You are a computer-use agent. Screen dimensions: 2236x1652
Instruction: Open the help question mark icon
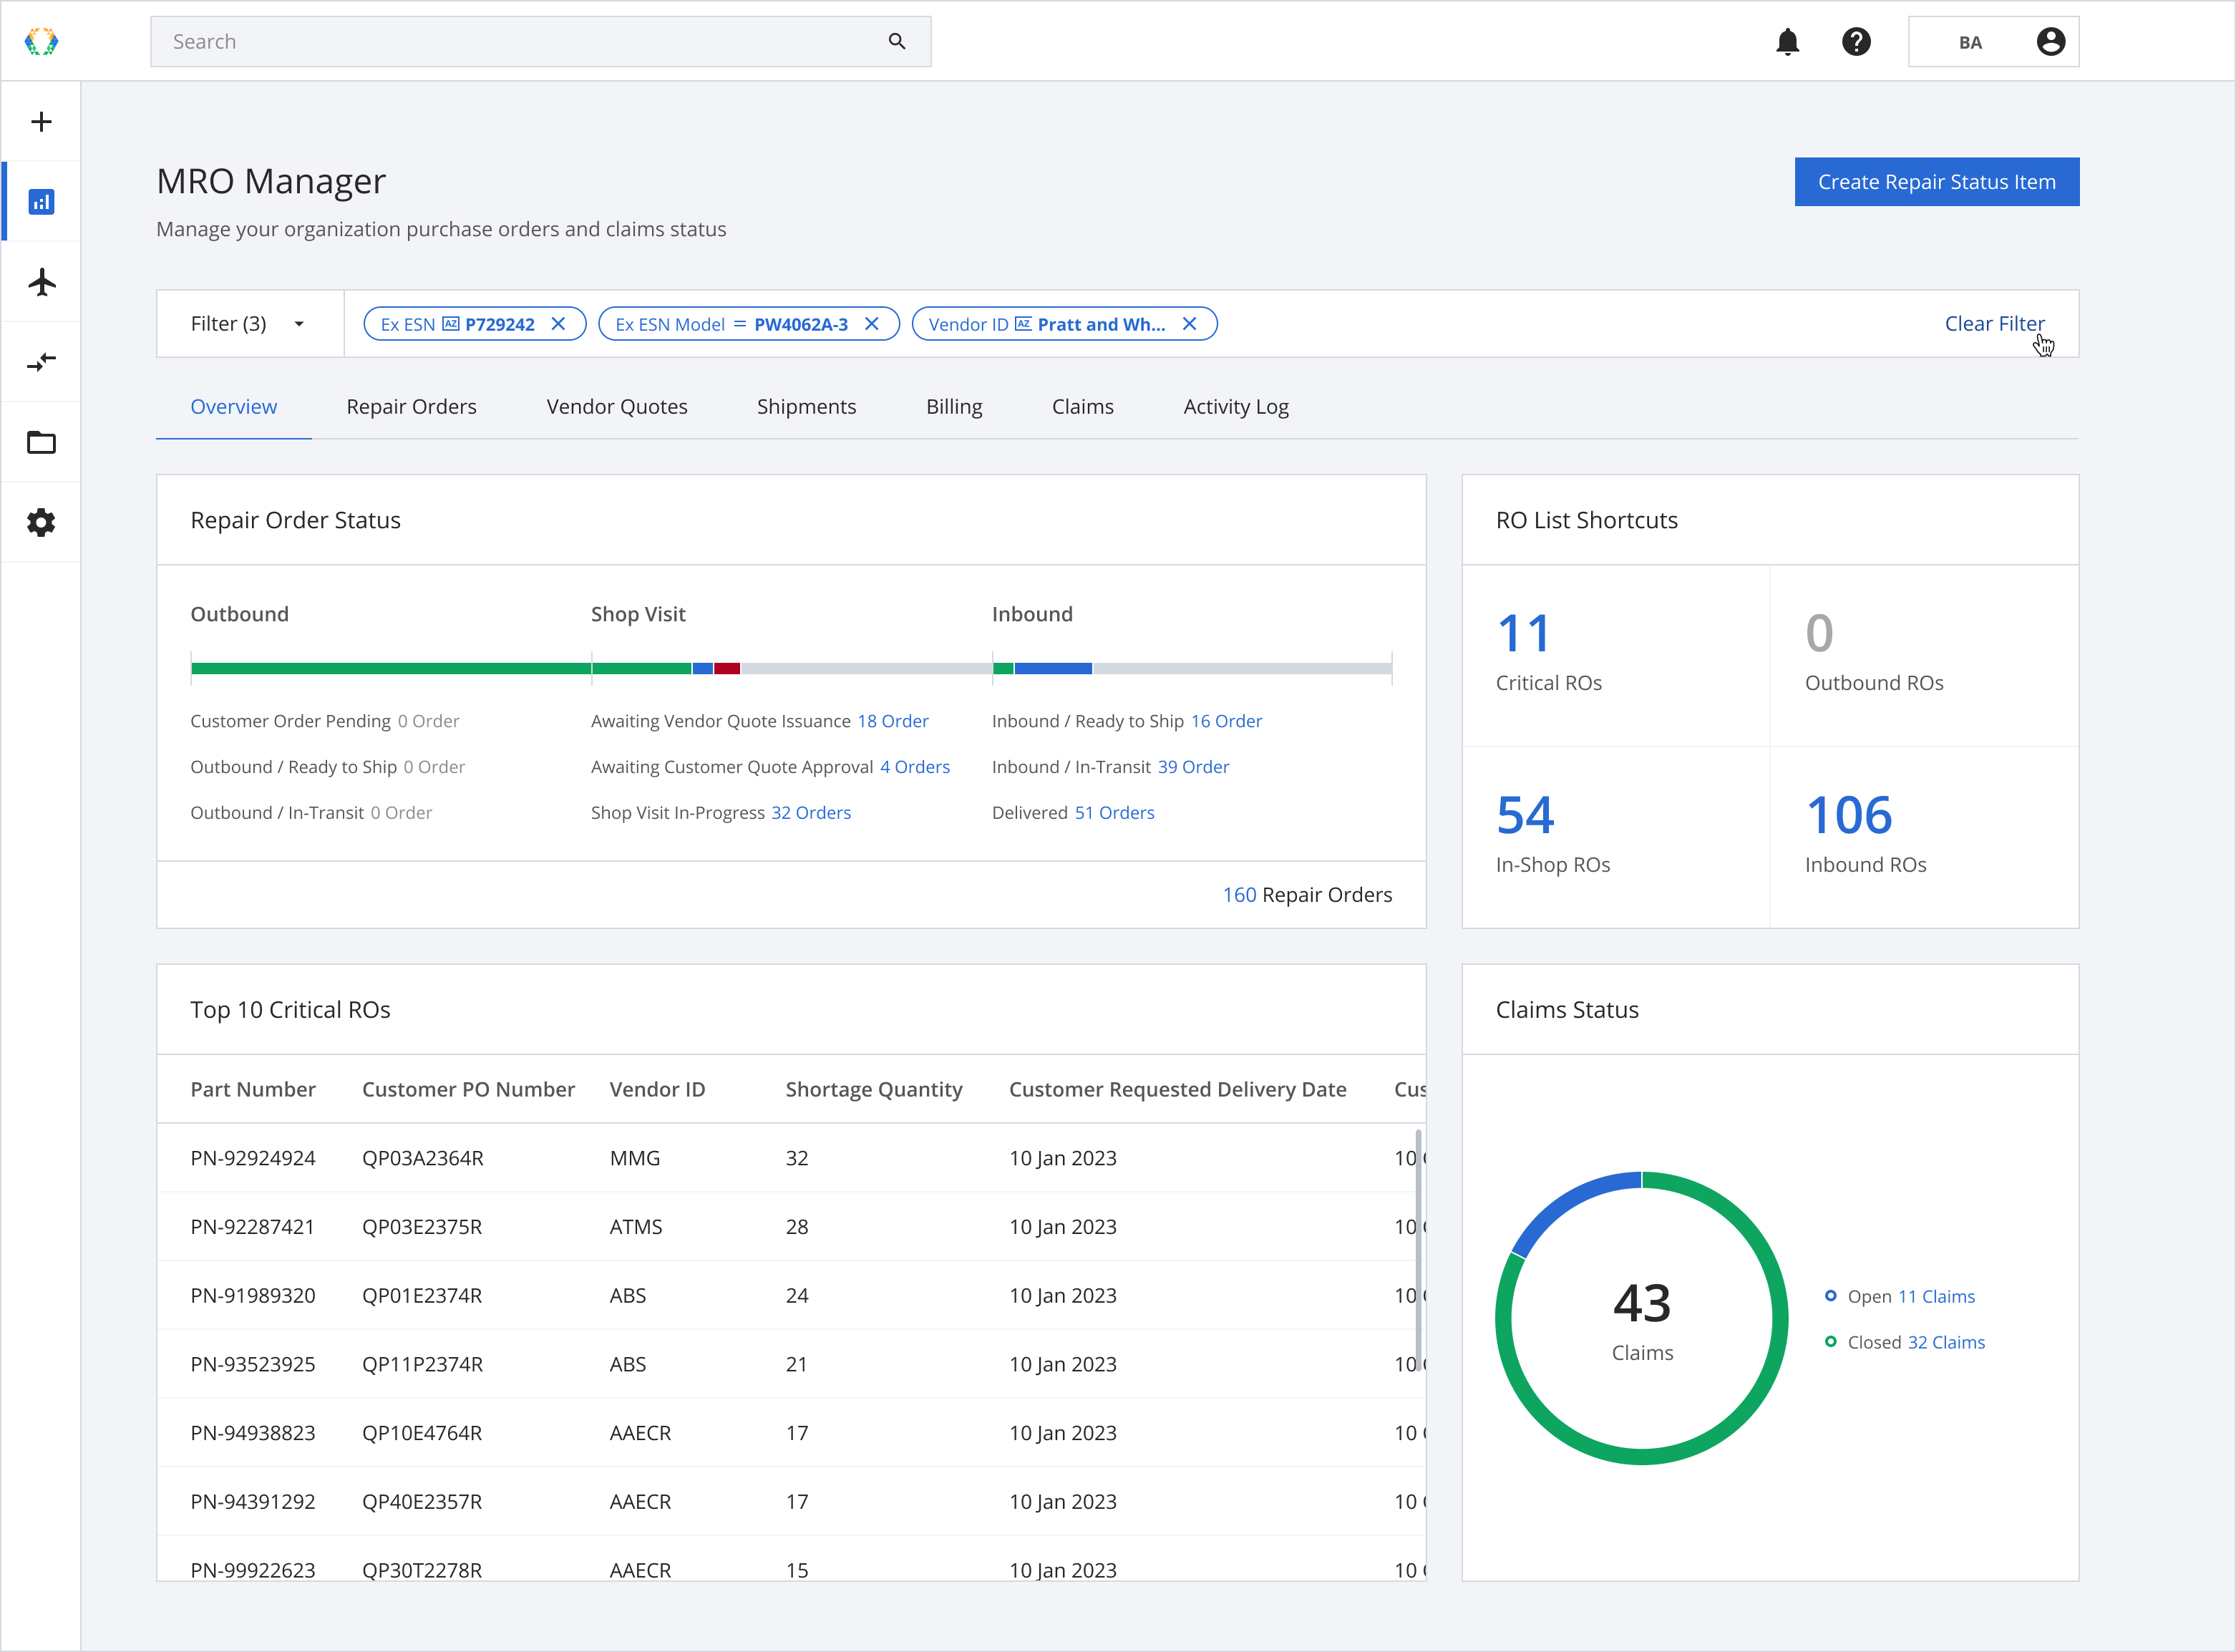[1857, 42]
